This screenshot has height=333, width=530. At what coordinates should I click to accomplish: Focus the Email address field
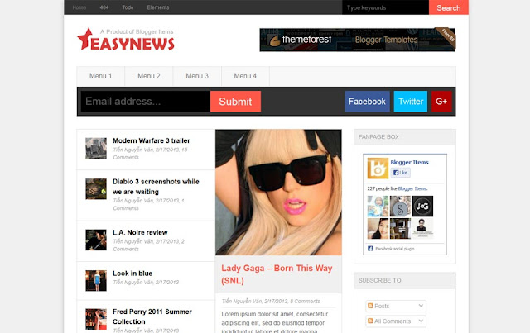tap(146, 102)
